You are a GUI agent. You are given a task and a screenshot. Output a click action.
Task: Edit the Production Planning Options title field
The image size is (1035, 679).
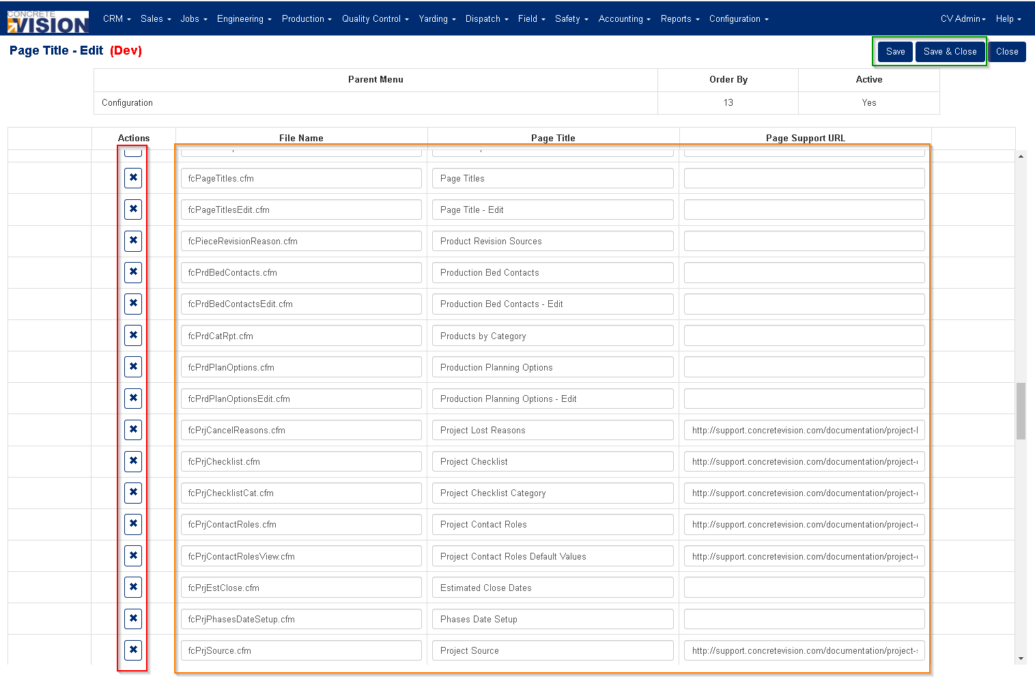pyautogui.click(x=553, y=367)
